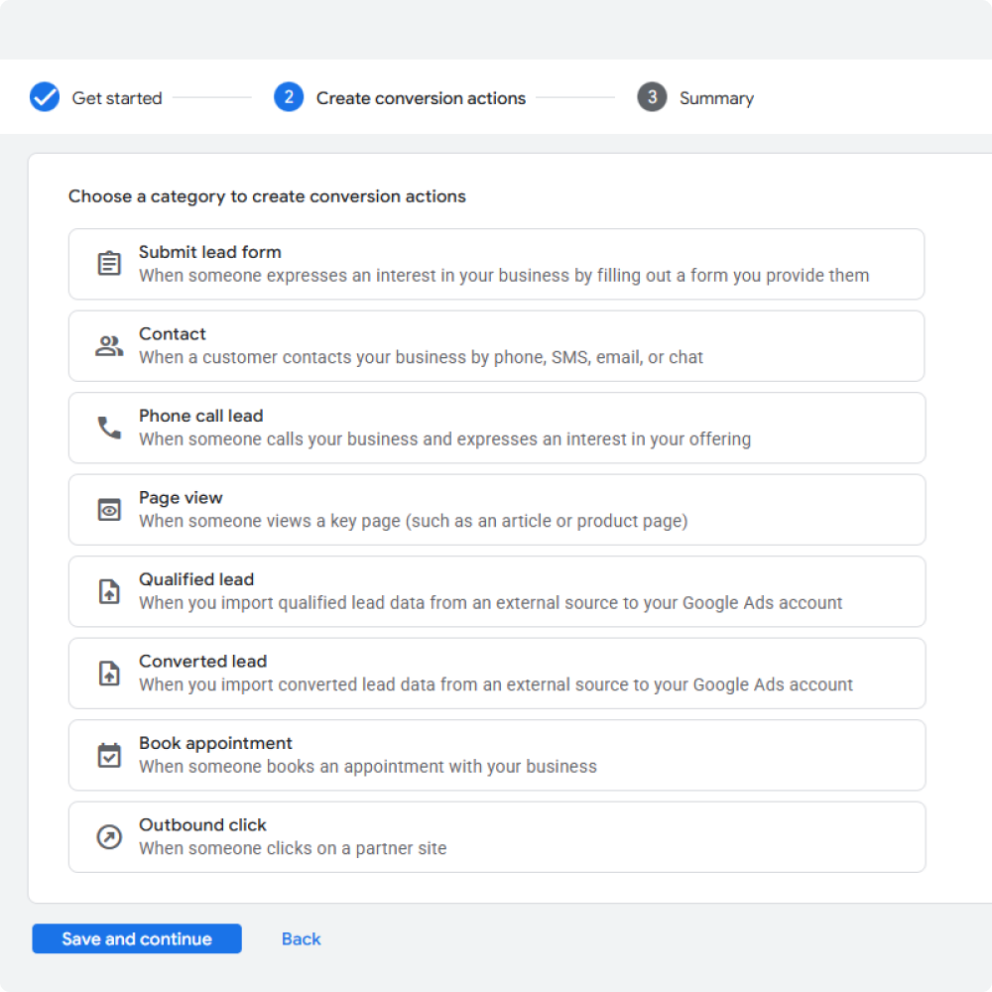Choose the Book appointment category

click(x=496, y=754)
